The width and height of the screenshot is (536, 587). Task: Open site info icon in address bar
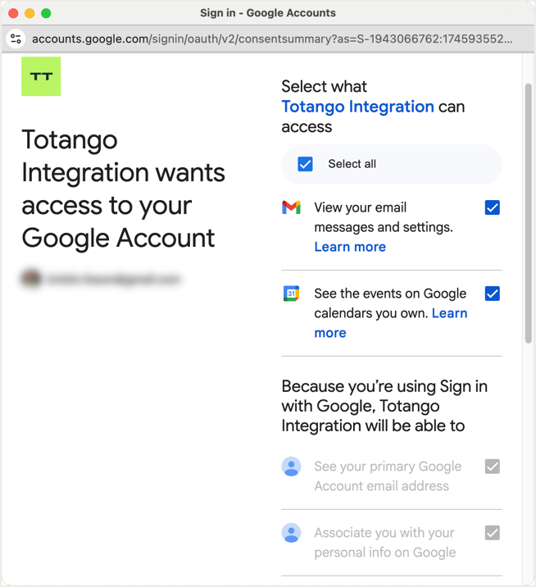[x=16, y=39]
